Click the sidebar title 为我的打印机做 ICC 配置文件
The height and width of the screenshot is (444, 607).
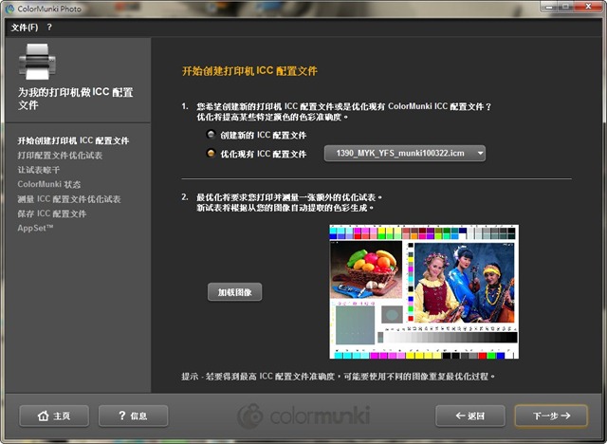click(x=76, y=98)
